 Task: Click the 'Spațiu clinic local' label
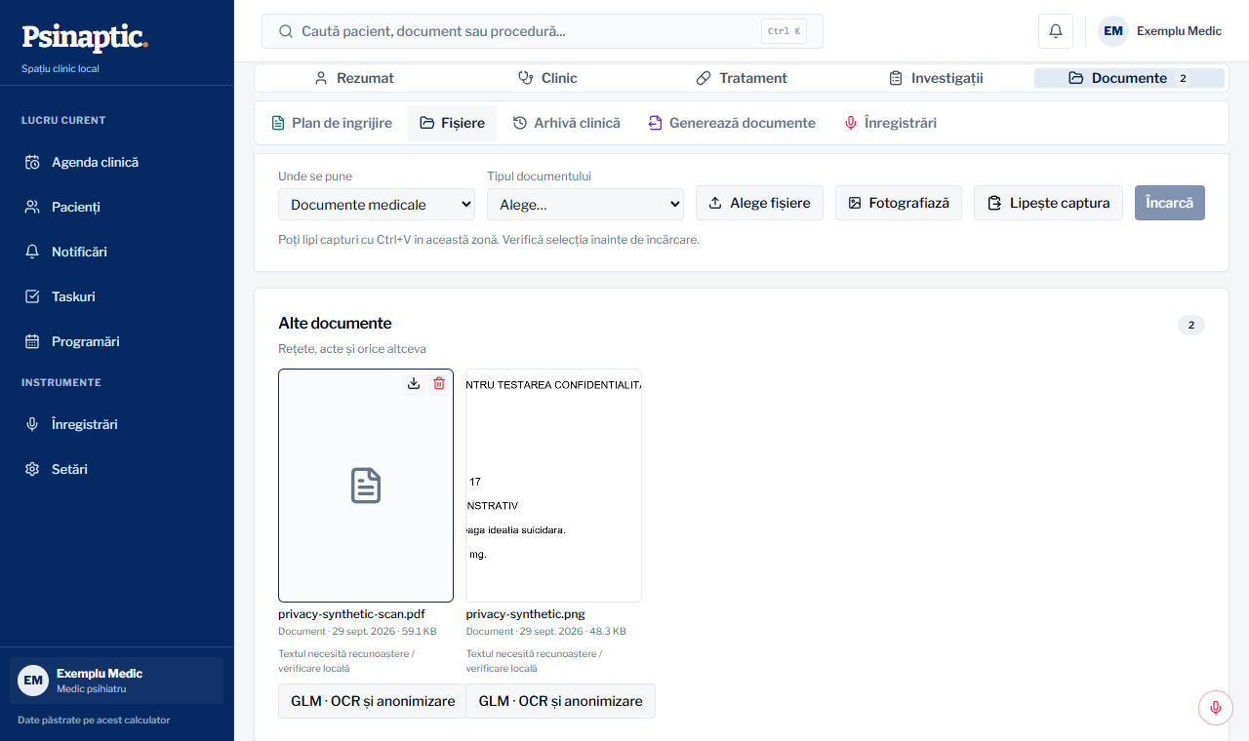point(60,69)
